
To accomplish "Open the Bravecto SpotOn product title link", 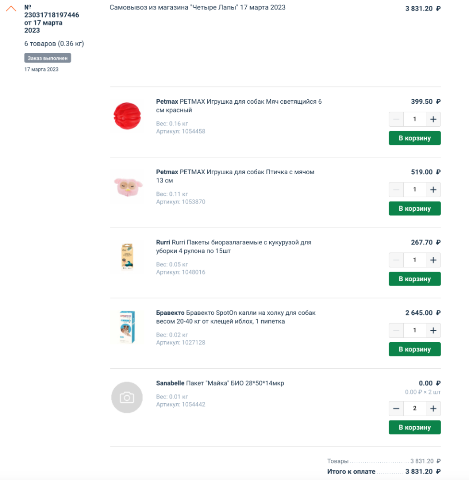I will point(236,317).
